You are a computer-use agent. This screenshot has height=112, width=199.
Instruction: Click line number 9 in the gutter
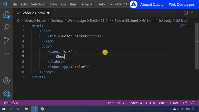click(x=23, y=67)
